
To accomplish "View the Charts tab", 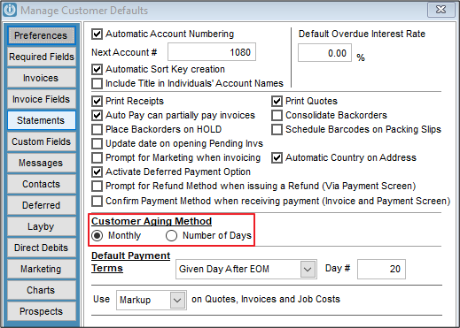I will (41, 290).
